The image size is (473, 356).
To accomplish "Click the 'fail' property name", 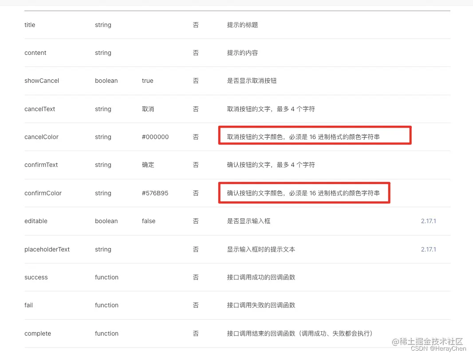I will coord(29,306).
